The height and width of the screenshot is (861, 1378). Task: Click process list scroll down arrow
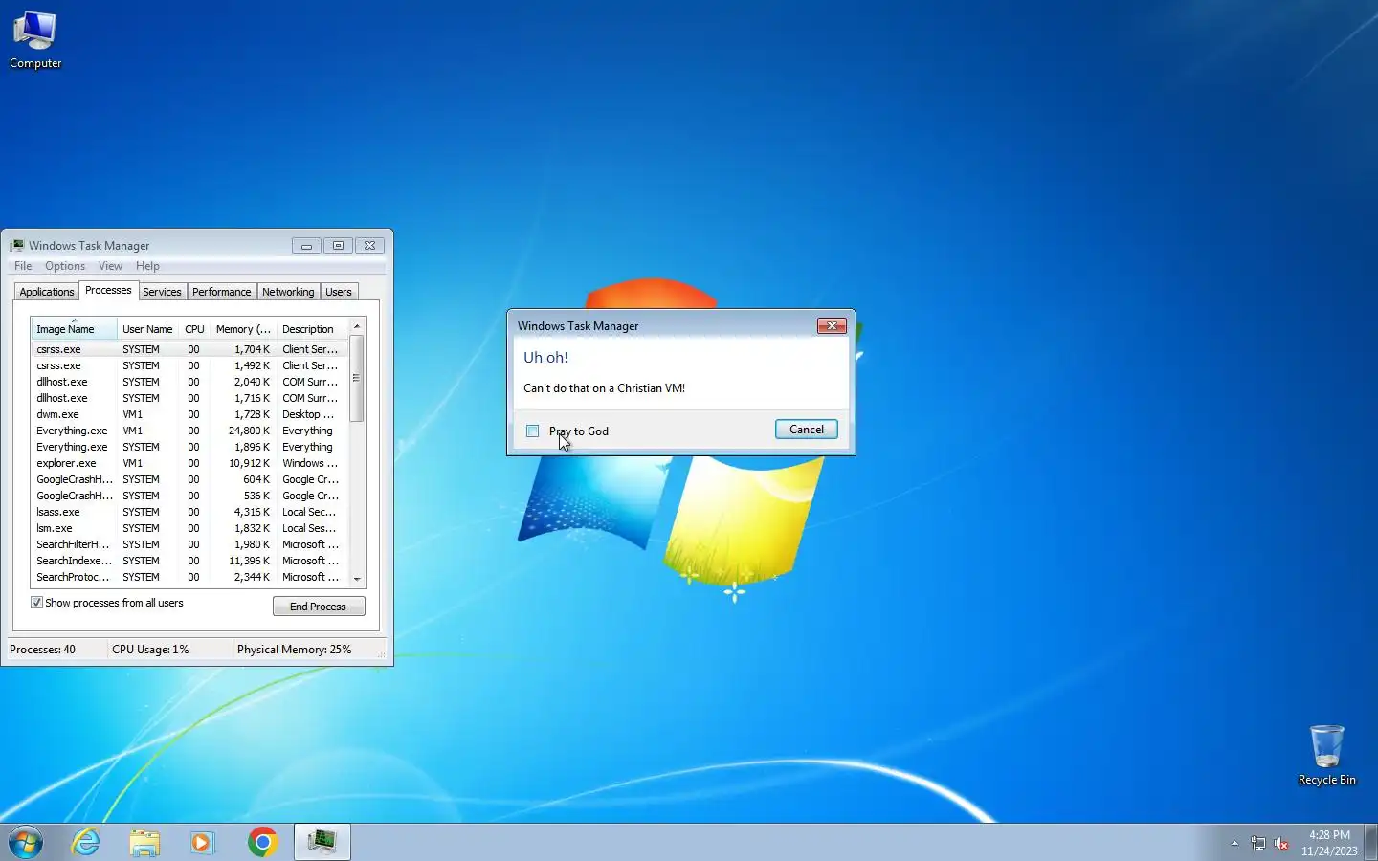coord(357,578)
